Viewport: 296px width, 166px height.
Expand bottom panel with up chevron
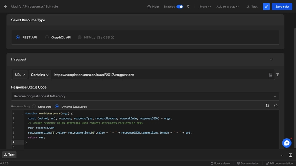(x=282, y=155)
